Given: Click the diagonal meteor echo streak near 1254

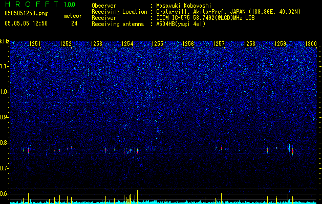Looking at the screenshot, I should (129, 151).
